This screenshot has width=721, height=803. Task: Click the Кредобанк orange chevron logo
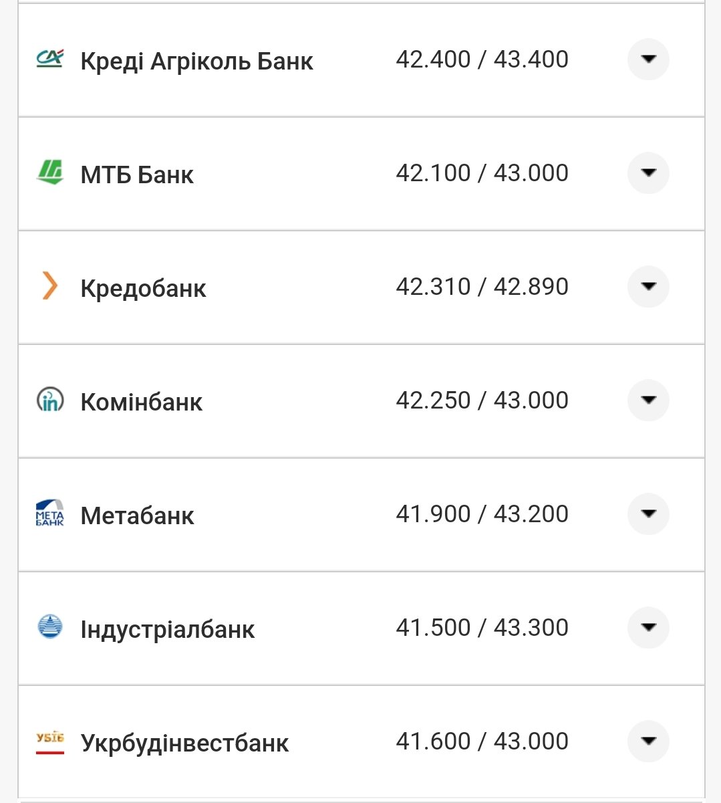(49, 286)
